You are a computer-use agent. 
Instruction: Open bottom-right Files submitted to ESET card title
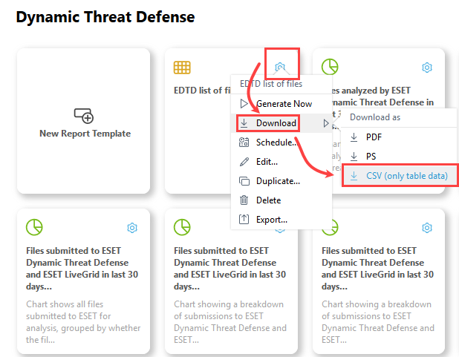click(377, 269)
